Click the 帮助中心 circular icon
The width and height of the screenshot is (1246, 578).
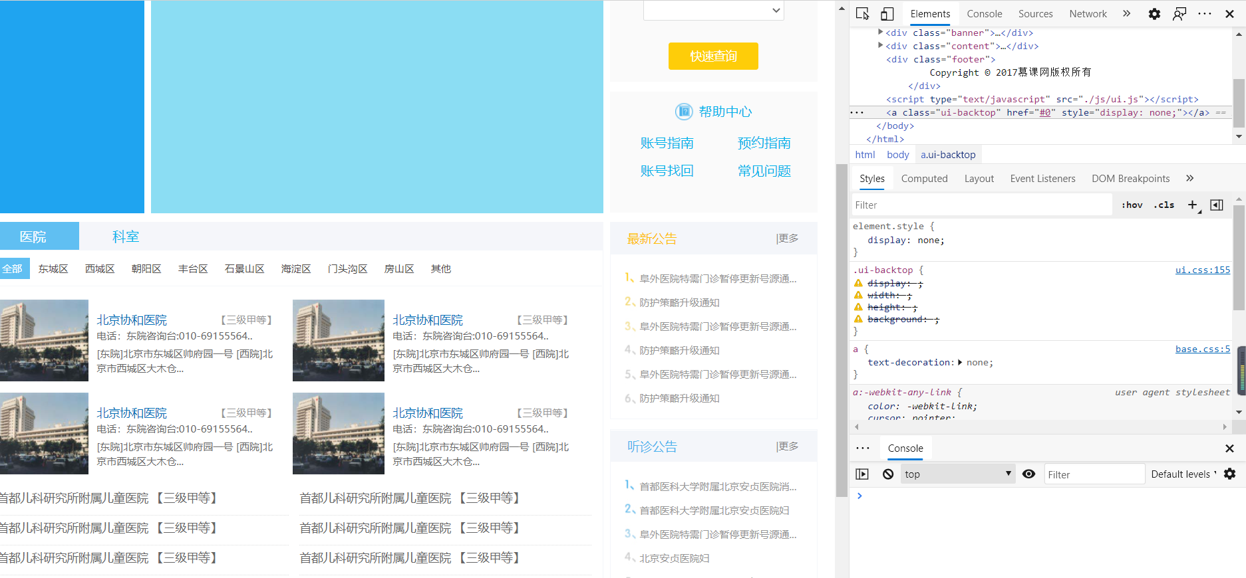tap(684, 112)
